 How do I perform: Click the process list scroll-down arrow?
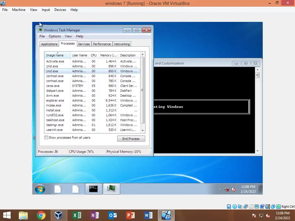point(143,130)
